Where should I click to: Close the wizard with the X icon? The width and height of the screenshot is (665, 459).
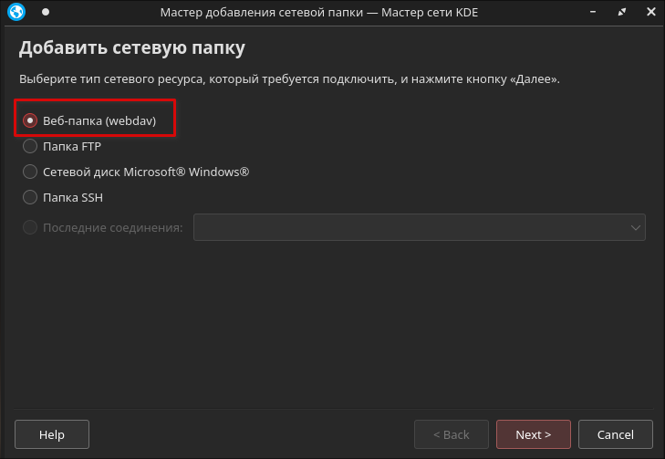pos(647,13)
